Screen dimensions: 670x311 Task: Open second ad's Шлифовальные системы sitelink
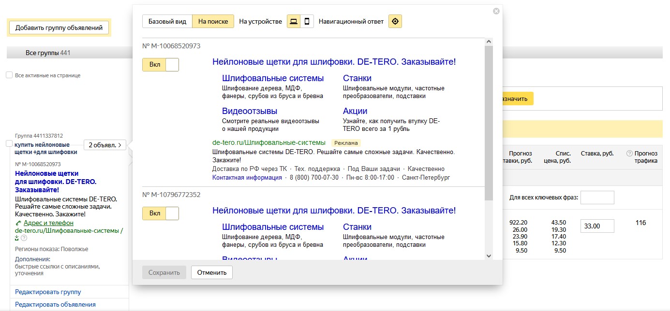click(x=273, y=227)
